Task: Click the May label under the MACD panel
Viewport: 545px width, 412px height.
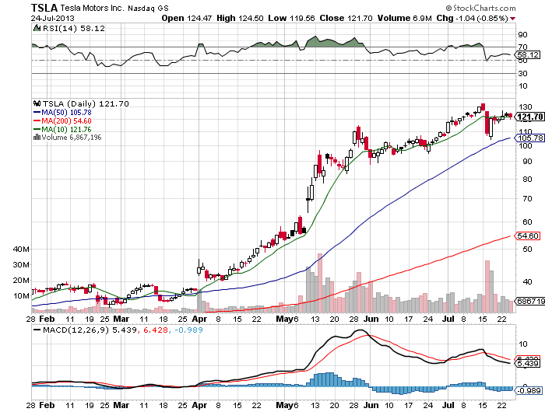Action: point(284,406)
